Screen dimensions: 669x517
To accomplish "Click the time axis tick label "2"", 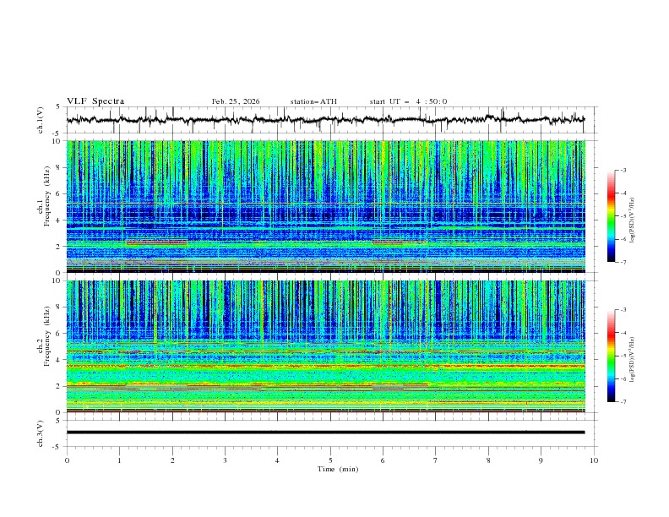I will pos(172,460).
